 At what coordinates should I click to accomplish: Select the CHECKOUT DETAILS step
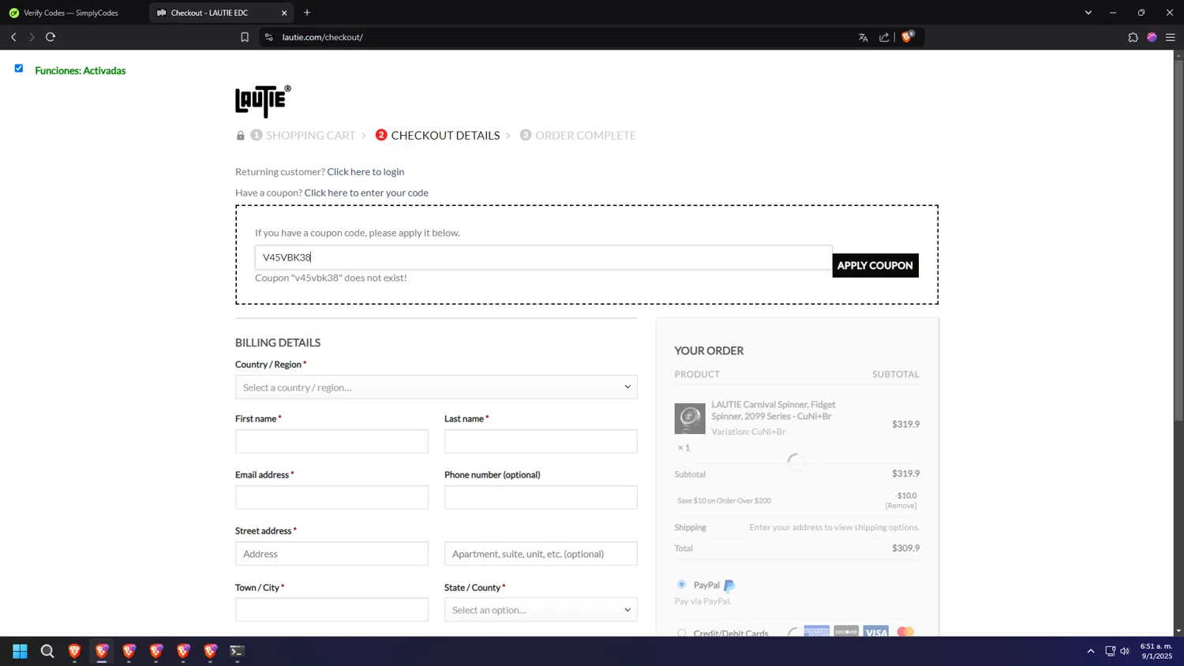pos(445,135)
